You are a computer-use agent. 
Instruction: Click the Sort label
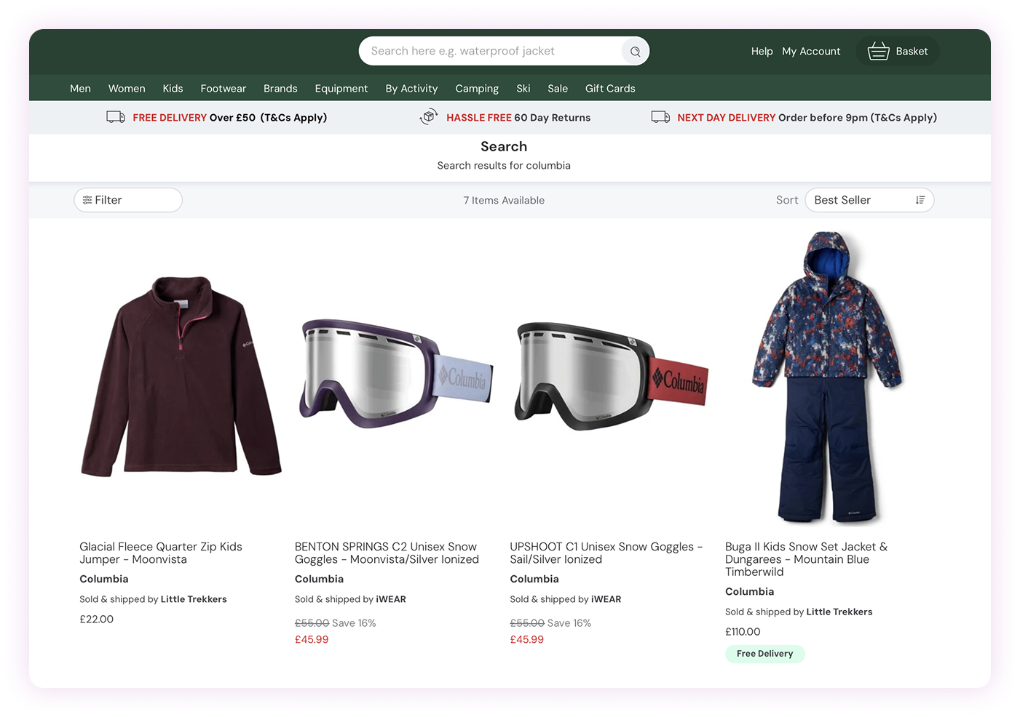[x=787, y=200]
